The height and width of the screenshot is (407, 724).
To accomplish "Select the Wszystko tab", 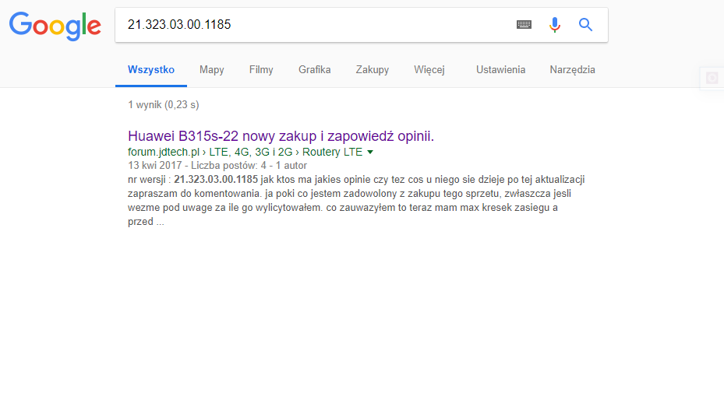I will tap(150, 70).
